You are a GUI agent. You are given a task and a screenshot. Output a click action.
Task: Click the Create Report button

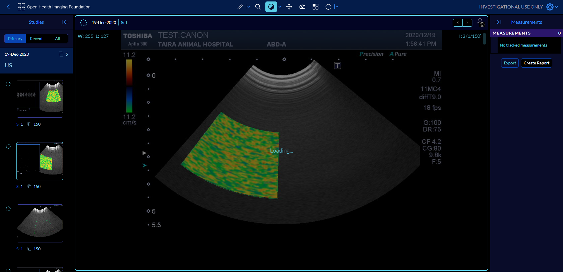coord(536,63)
